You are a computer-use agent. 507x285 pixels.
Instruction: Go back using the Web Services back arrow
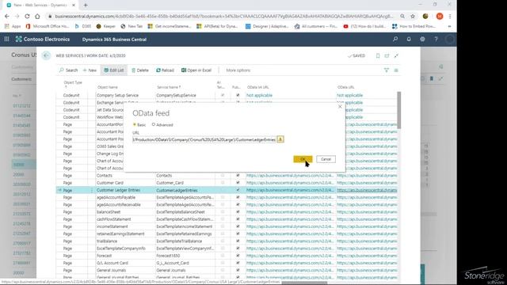[46, 55]
